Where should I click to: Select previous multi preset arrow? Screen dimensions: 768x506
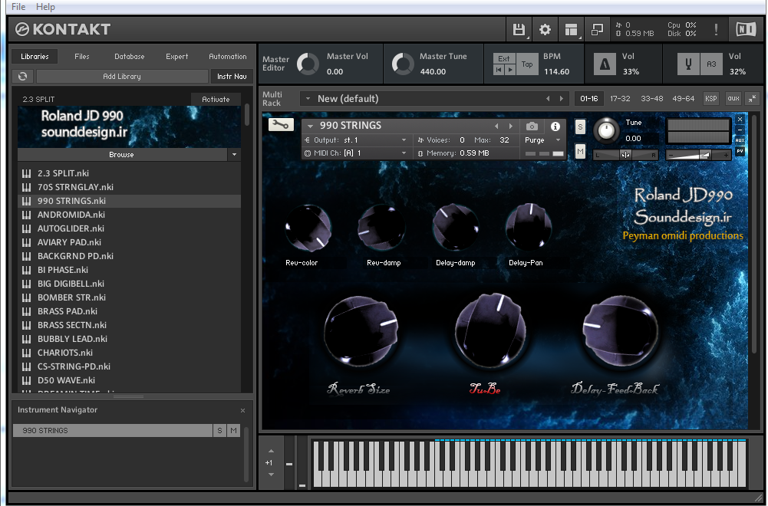[548, 99]
